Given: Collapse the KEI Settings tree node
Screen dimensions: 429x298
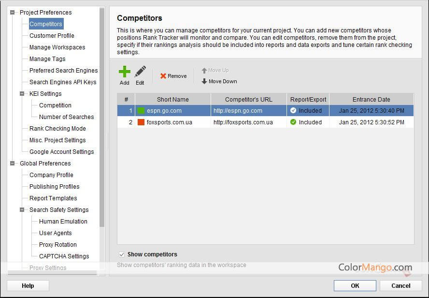Looking at the screenshot, I should (x=22, y=94).
